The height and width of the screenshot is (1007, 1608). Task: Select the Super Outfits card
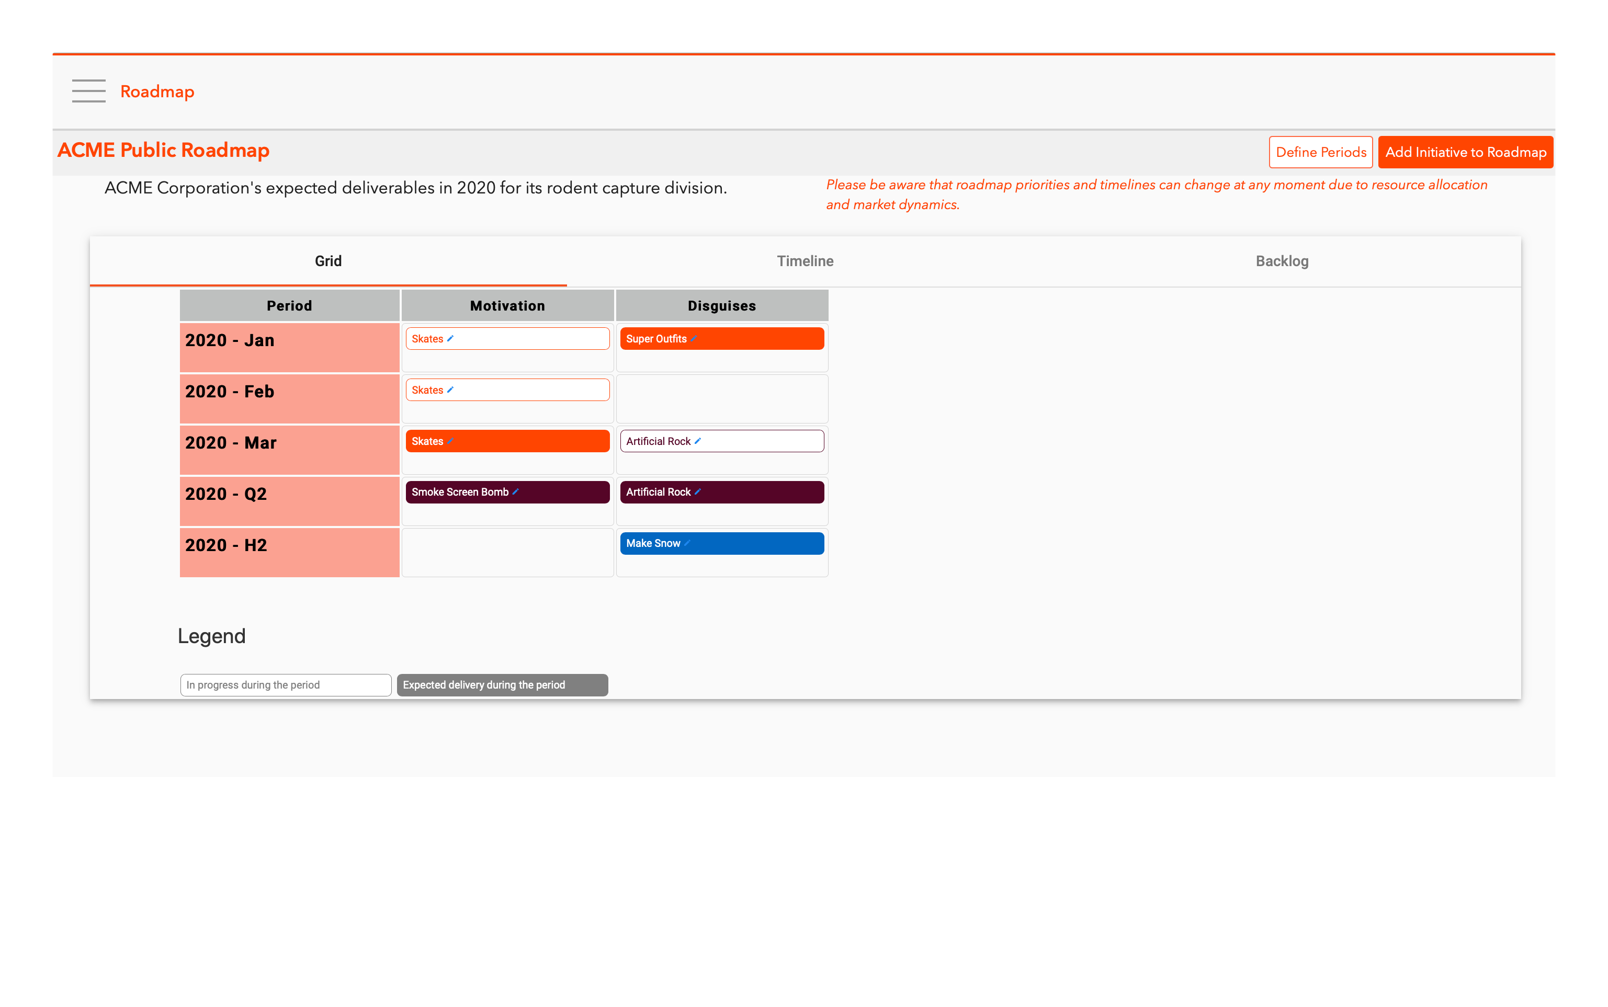click(722, 339)
